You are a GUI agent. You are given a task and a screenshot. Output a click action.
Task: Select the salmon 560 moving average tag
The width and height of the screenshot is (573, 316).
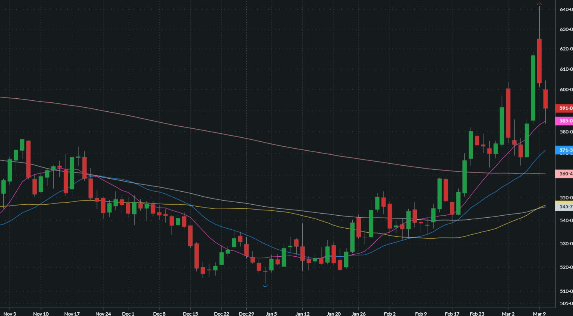(x=566, y=174)
